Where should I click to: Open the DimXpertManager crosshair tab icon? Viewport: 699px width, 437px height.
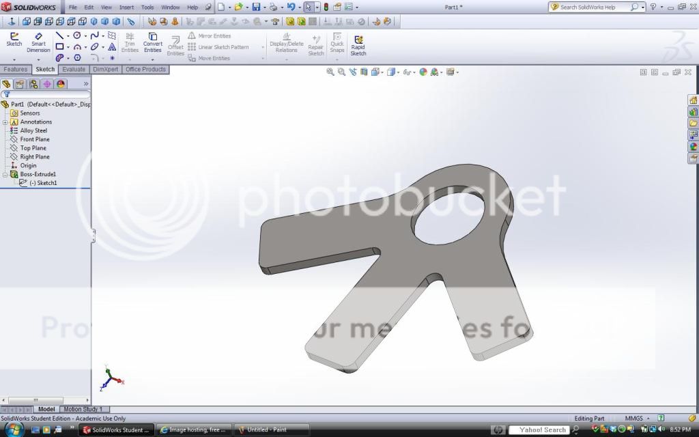pyautogui.click(x=46, y=84)
